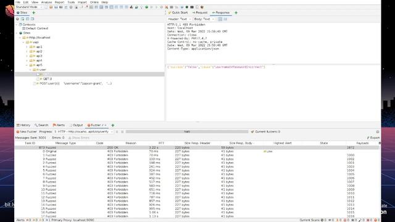Image resolution: width=395 pixels, height=222 pixels.
Task: Click the Current fuzzers: 0 indicator
Action: coord(265,131)
